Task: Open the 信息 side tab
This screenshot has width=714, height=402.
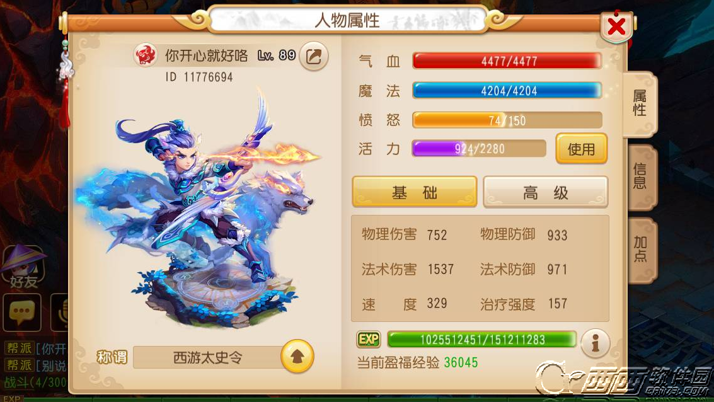Action: [x=640, y=176]
